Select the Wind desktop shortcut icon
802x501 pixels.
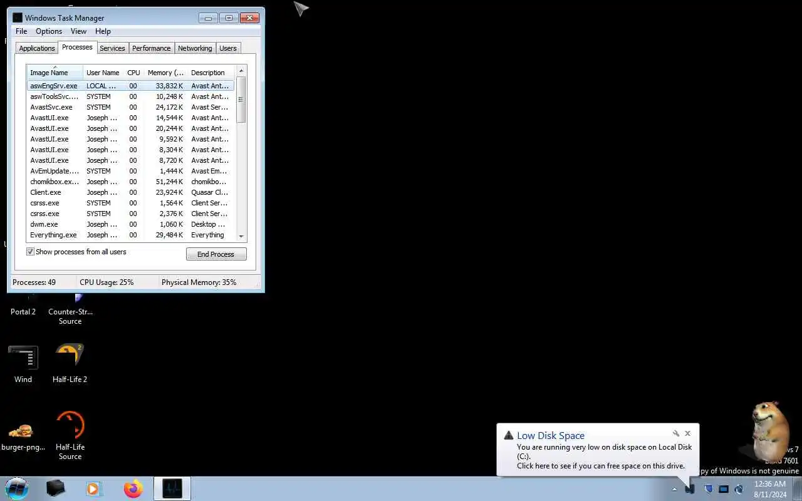coord(23,363)
